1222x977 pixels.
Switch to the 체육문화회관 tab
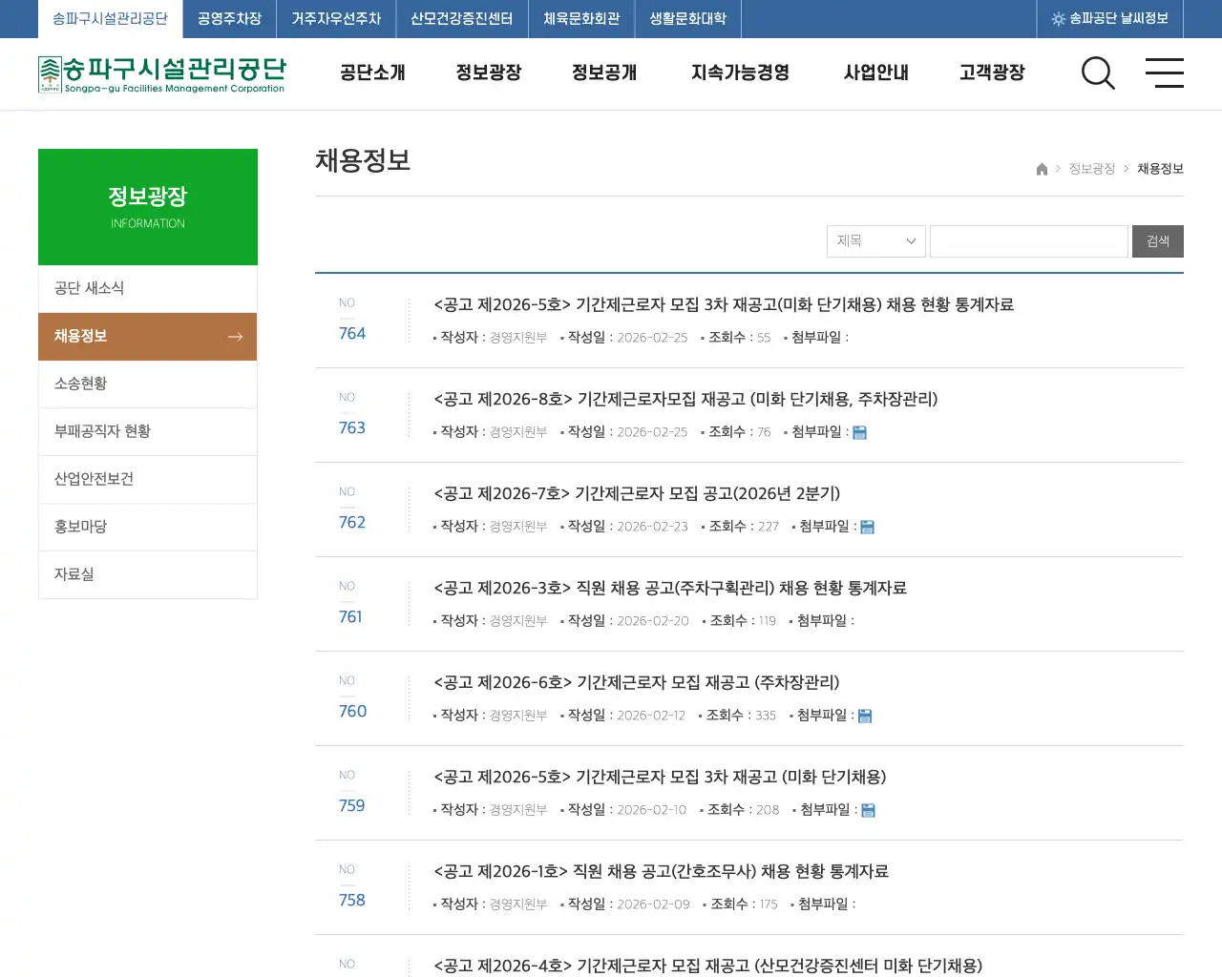(x=581, y=18)
